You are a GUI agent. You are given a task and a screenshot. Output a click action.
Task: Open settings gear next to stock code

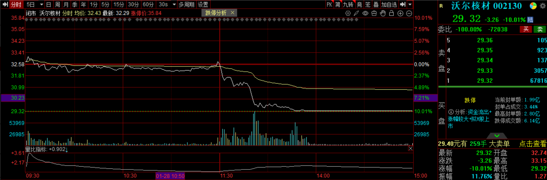pyautogui.click(x=542, y=6)
